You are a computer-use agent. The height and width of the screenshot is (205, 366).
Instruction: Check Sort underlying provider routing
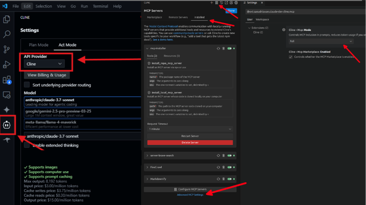coord(27,85)
